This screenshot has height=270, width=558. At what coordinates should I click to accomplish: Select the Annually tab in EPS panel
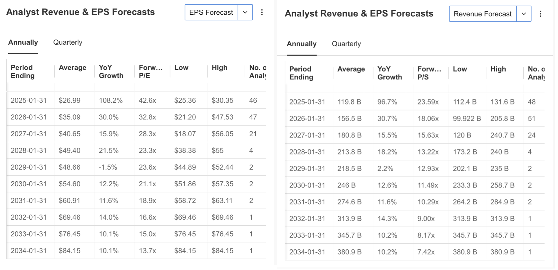click(23, 42)
